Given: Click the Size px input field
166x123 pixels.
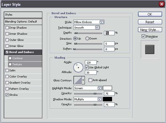Looking at the screenshot, I should tap(109, 44).
